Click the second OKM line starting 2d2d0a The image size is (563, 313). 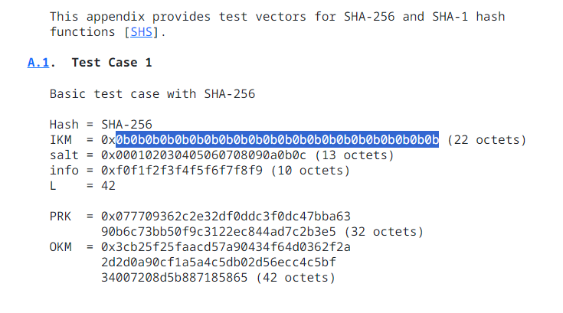pos(218,262)
